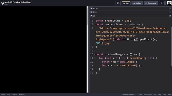Open JS editor settings gear

pos(91,16)
